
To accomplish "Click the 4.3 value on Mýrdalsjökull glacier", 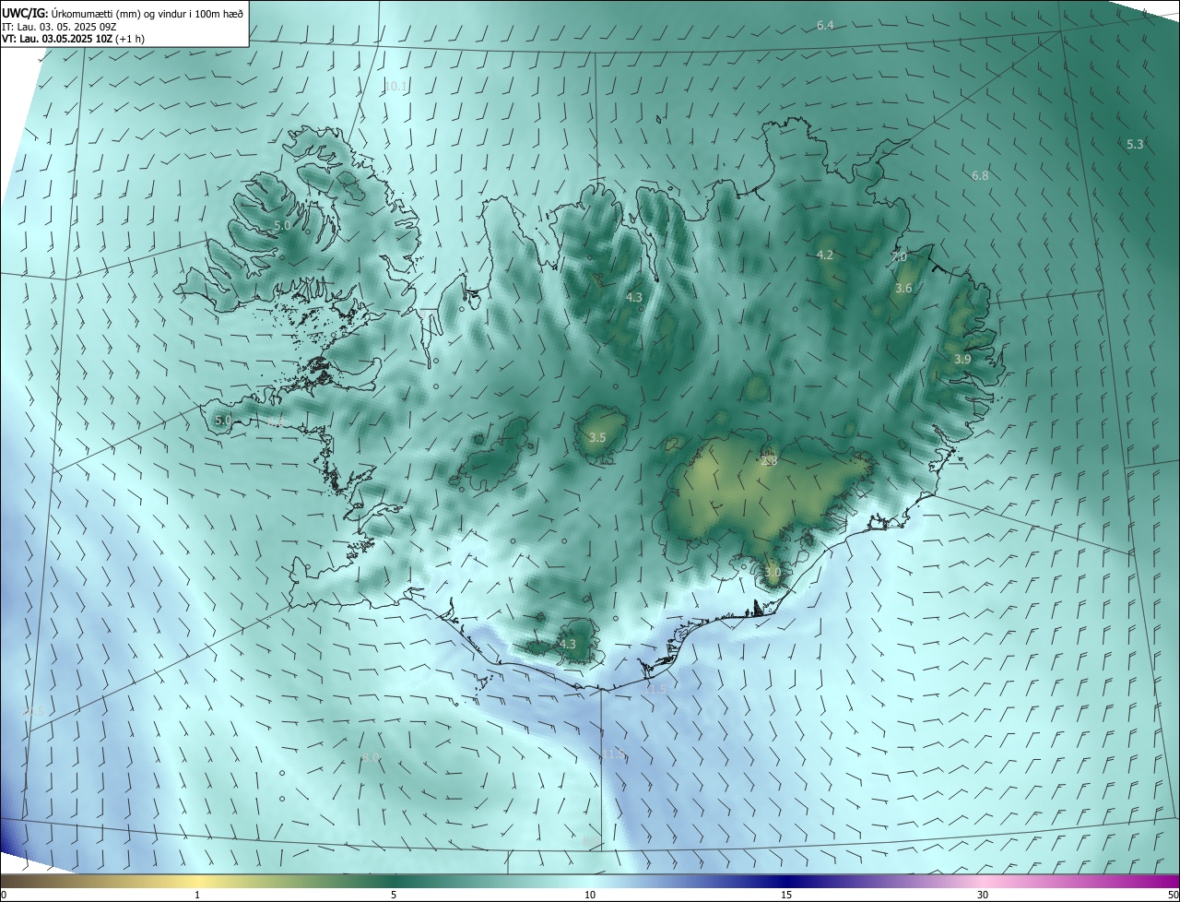I will (x=567, y=644).
